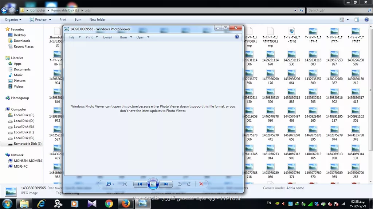Open the Videos library

[19, 87]
